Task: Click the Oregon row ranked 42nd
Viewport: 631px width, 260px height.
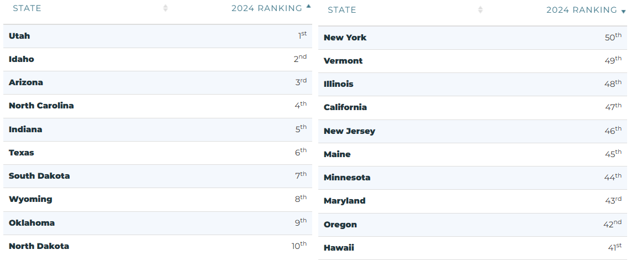Action: click(473, 225)
